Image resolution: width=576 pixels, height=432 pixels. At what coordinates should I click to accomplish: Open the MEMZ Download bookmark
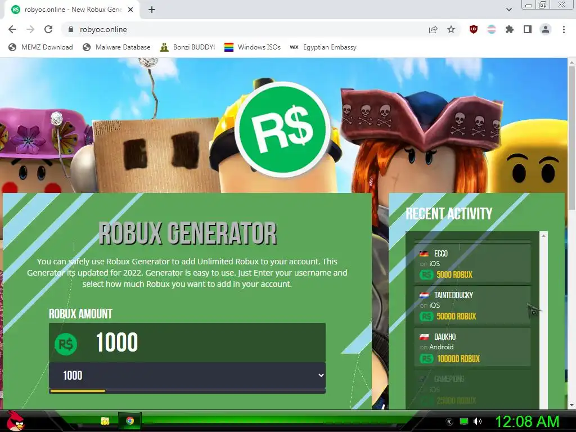[x=40, y=47]
